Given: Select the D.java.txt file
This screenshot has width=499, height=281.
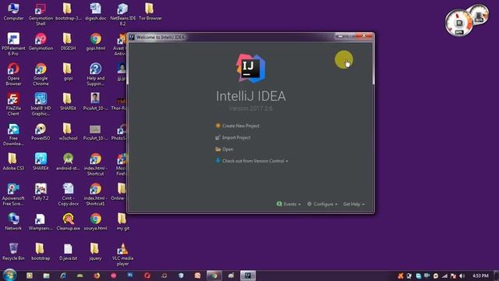Looking at the screenshot, I should (x=68, y=252).
